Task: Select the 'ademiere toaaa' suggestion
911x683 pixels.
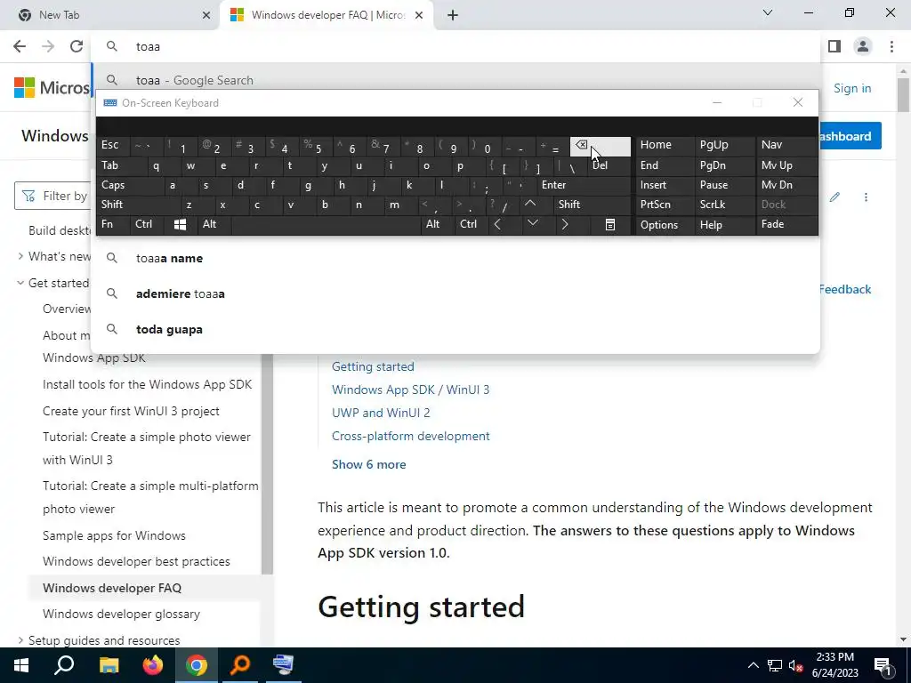Action: (x=455, y=293)
